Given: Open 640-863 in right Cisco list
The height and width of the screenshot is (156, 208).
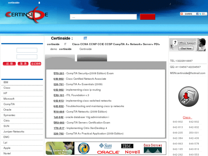Looking at the screenshot, I should coord(178,144).
